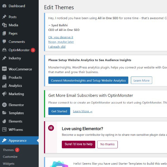The width and height of the screenshot is (167, 167).
Task: Open the Widgets submenu item
Action: pos(9,164)
